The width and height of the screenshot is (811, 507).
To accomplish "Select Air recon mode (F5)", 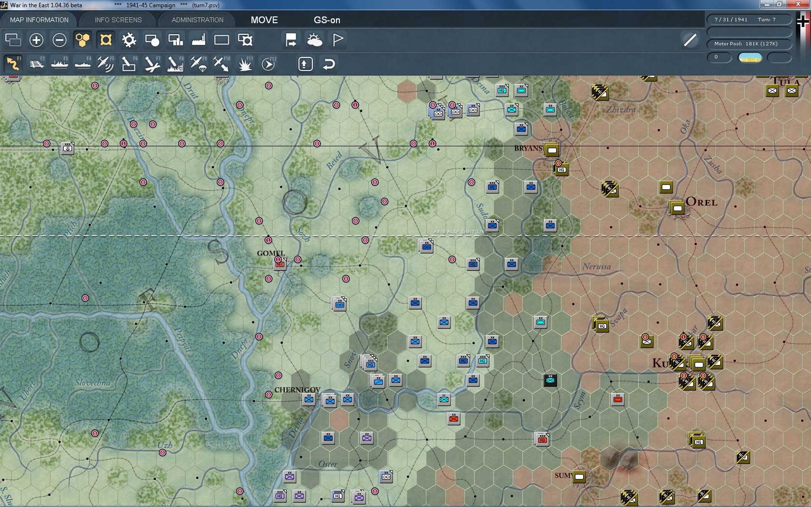I will coord(106,64).
